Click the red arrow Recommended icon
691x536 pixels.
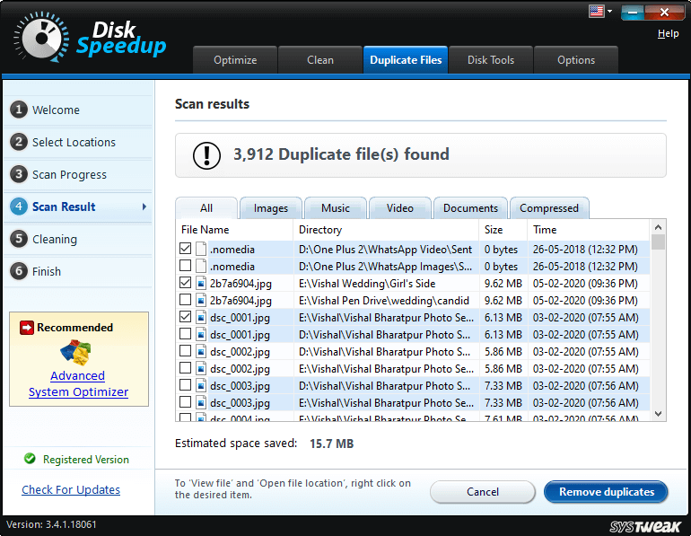(27, 328)
